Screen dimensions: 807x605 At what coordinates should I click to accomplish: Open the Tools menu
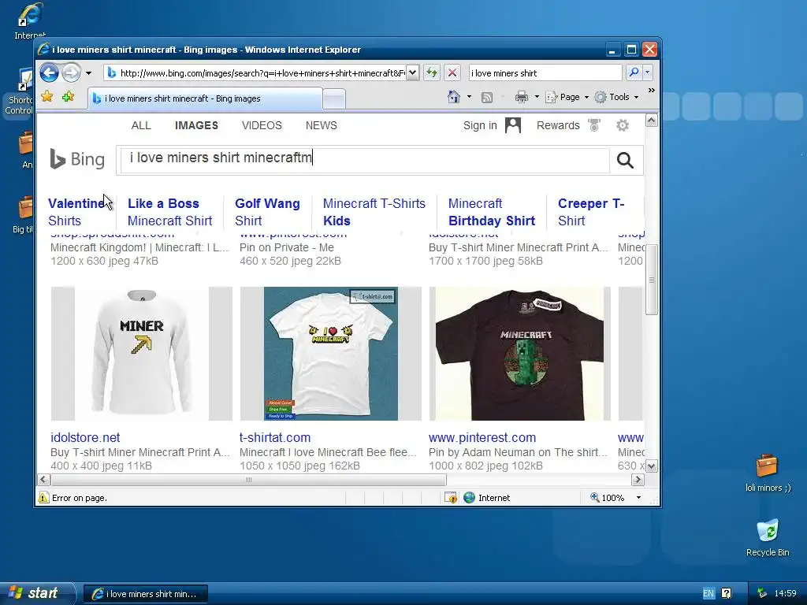tap(616, 97)
